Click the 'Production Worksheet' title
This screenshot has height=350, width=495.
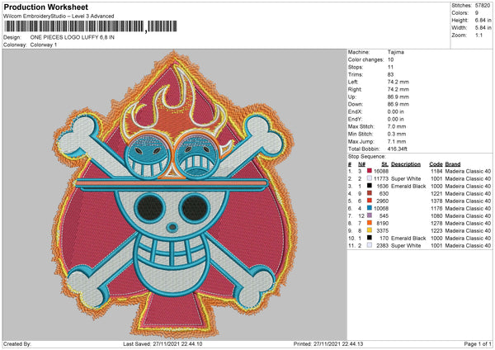[x=45, y=7]
